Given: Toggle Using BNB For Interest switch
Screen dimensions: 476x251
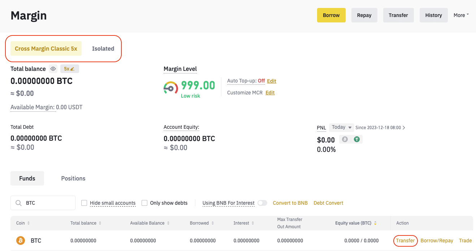Looking at the screenshot, I should point(262,203).
